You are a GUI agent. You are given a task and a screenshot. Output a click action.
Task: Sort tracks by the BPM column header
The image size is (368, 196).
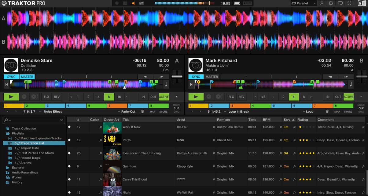pos(272,120)
